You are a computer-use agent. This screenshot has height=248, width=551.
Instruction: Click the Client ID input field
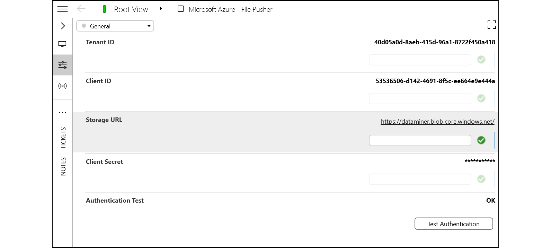[420, 98]
